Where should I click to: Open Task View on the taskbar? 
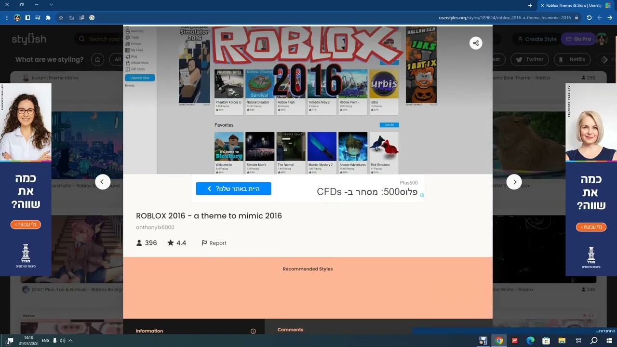578,341
